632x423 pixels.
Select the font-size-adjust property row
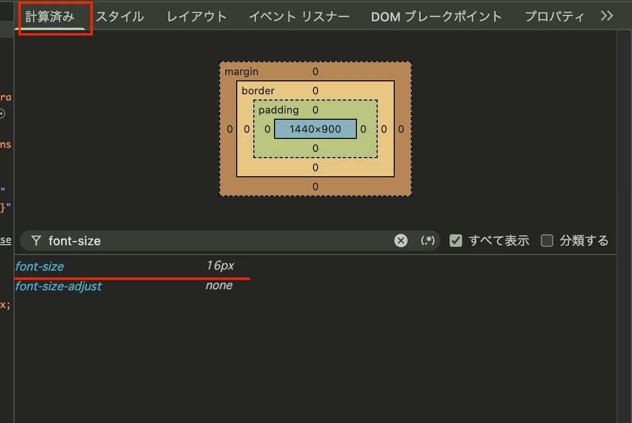coord(315,286)
